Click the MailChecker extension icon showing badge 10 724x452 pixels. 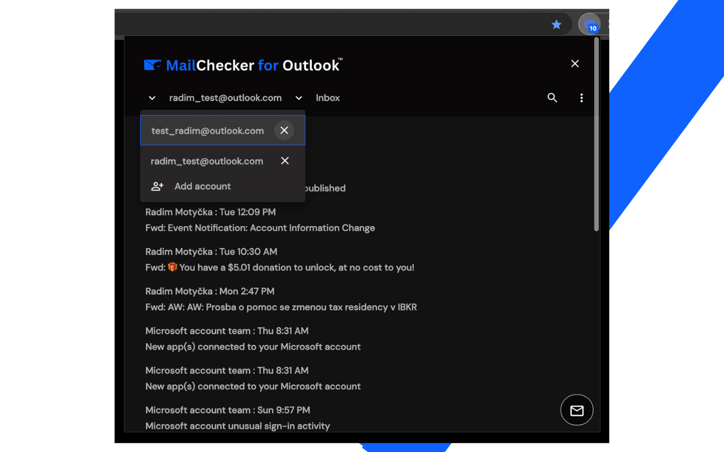pos(587,24)
